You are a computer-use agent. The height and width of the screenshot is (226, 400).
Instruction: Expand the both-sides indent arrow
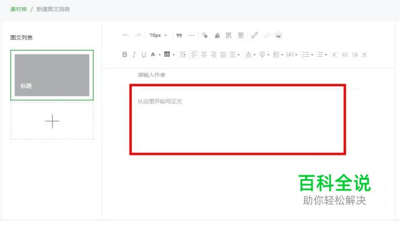point(239,54)
